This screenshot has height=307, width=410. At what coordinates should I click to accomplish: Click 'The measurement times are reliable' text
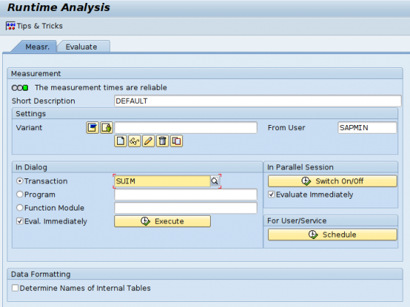[101, 88]
